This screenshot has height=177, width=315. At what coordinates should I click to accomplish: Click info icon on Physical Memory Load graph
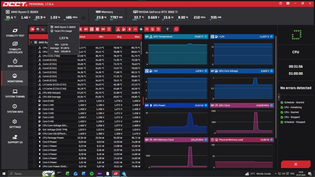(x=272, y=140)
